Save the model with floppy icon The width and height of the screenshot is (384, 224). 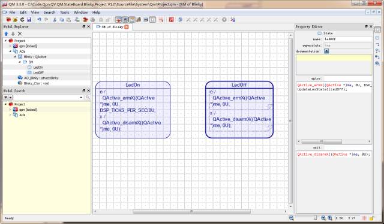coord(29,20)
